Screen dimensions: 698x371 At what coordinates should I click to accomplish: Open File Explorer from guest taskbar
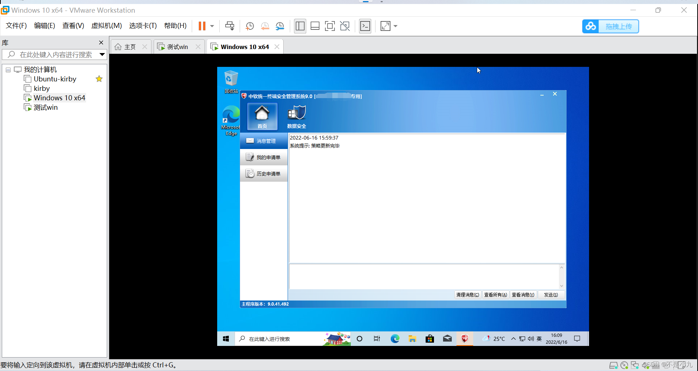[412, 339]
